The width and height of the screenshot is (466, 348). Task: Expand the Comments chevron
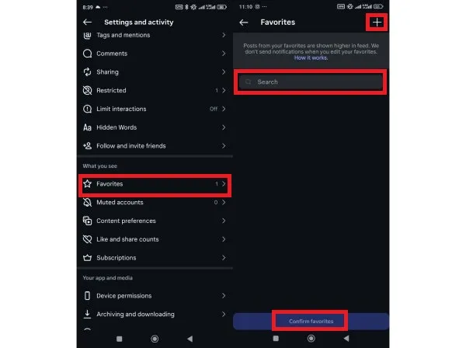coord(224,54)
